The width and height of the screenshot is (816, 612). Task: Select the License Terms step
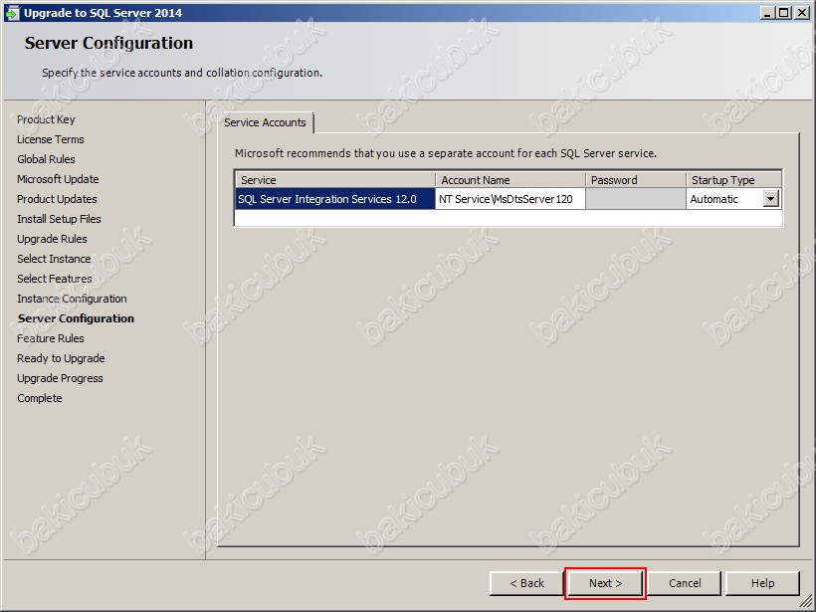(x=51, y=139)
